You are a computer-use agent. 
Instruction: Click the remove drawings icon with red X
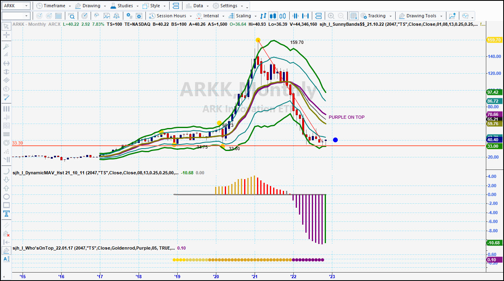point(6,233)
